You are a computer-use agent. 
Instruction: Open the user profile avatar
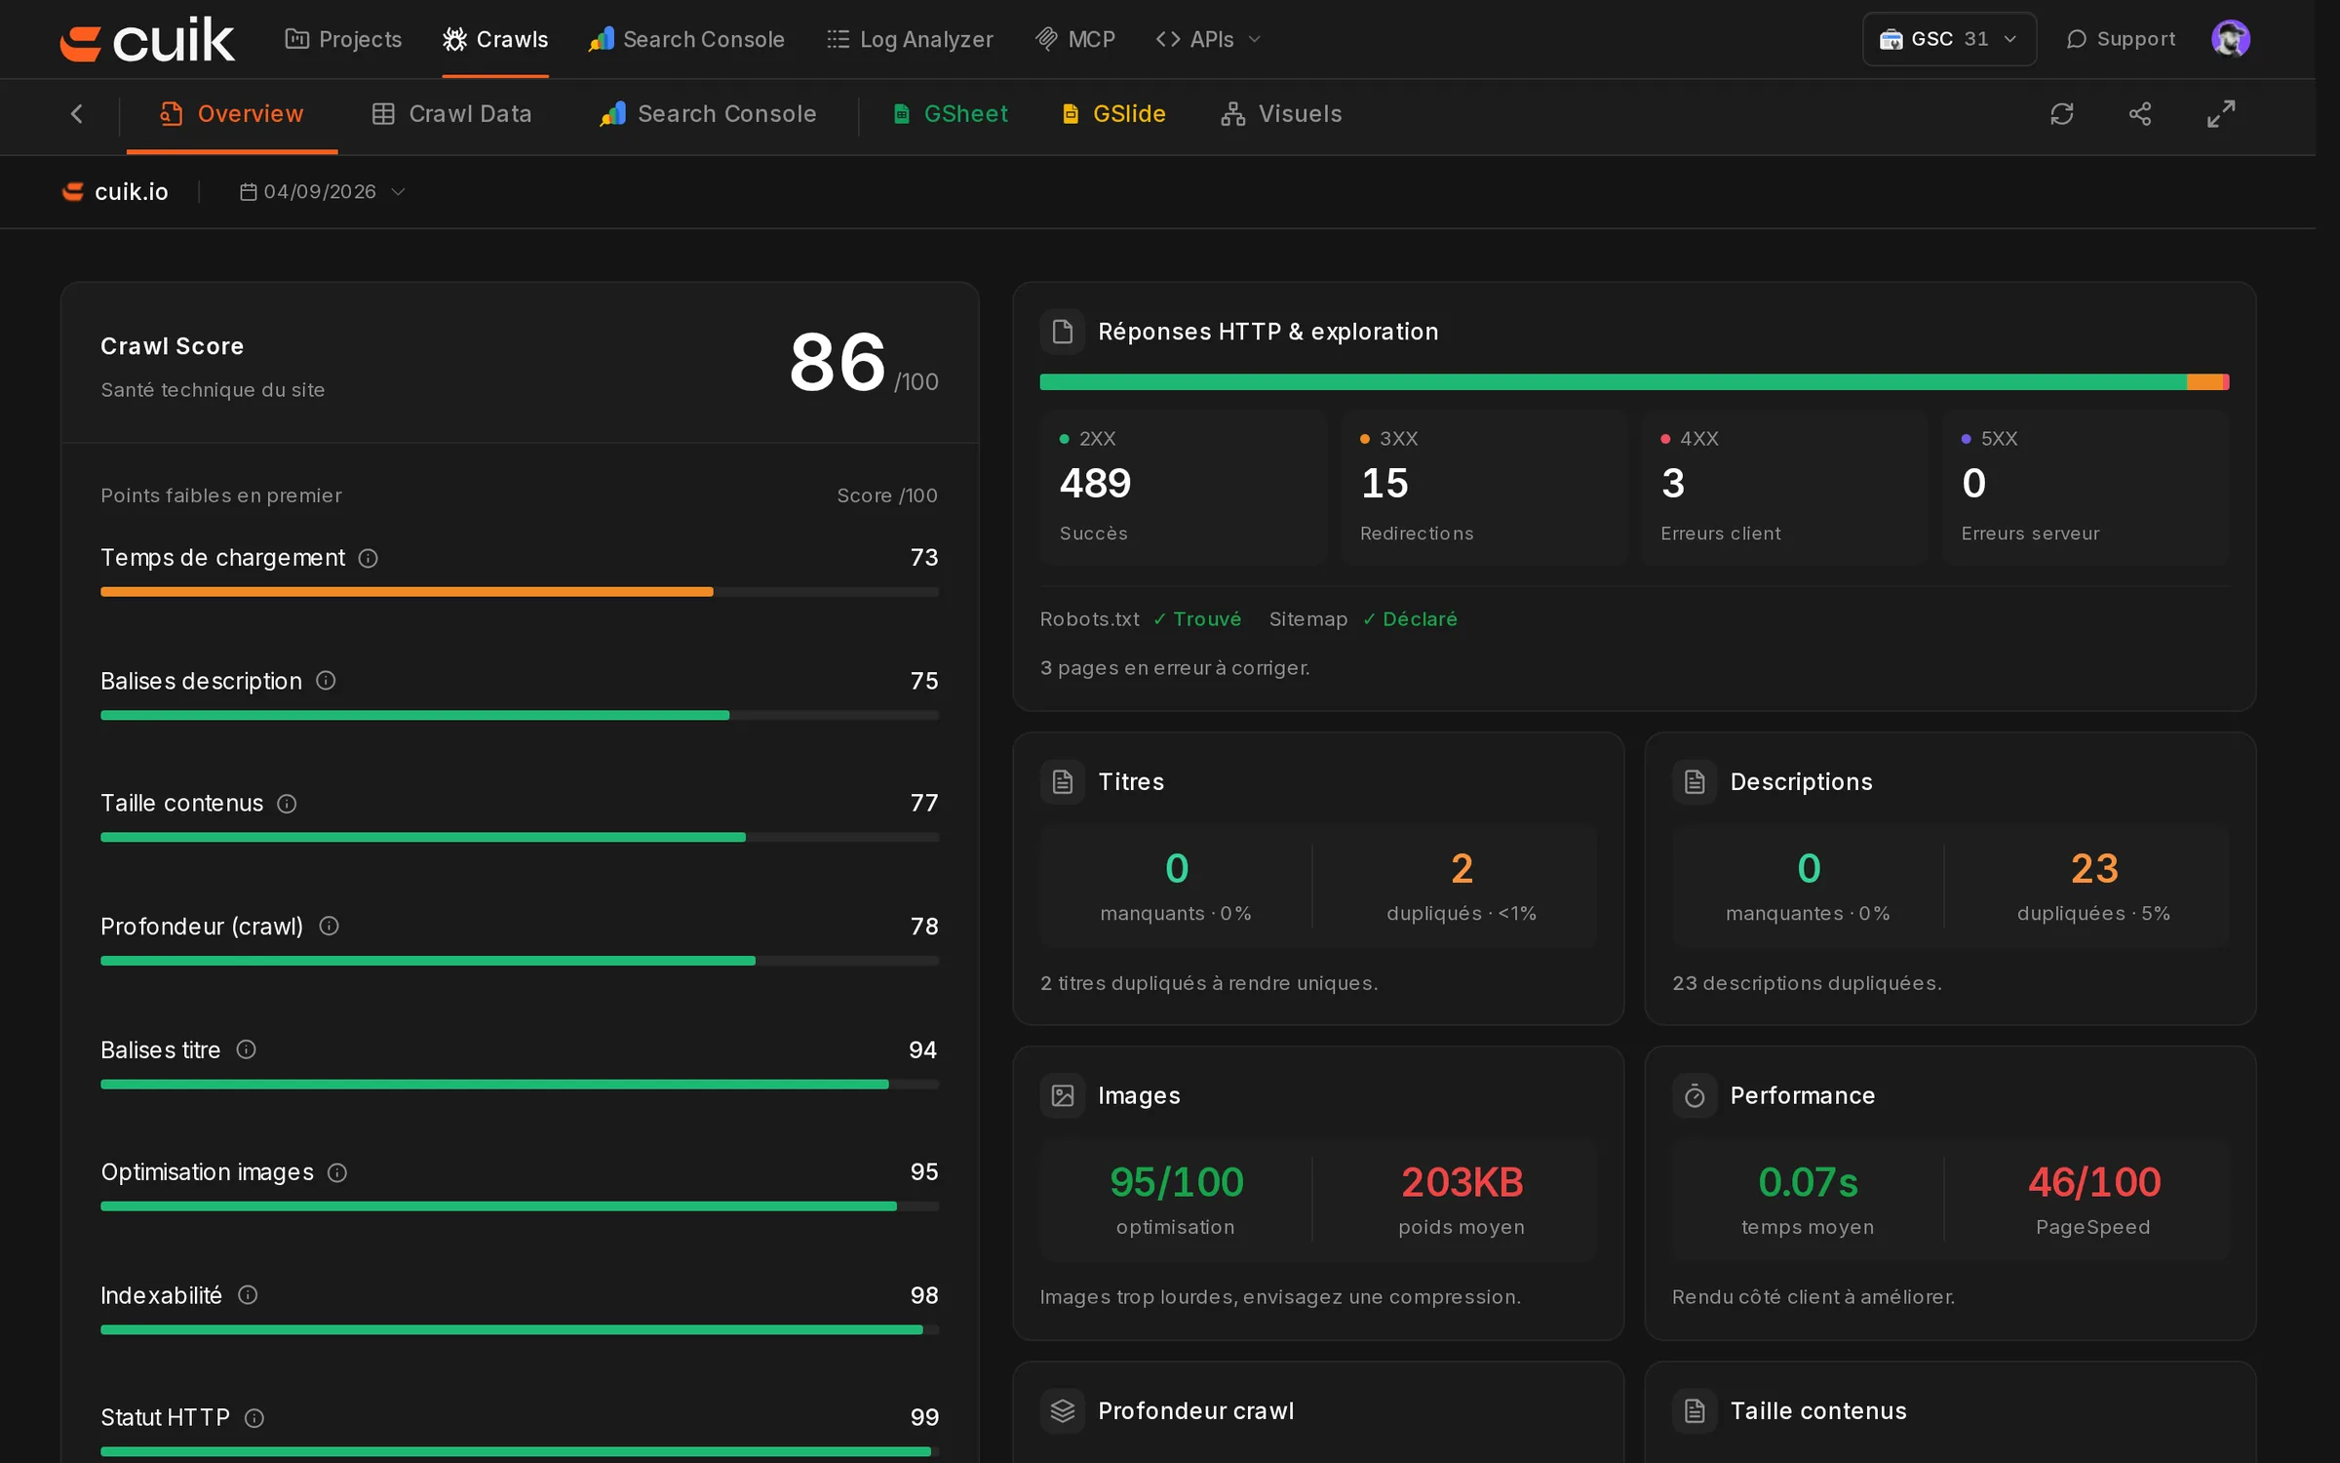tap(2231, 39)
